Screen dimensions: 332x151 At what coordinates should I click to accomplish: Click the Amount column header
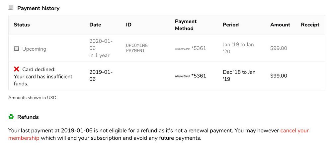[x=280, y=25]
